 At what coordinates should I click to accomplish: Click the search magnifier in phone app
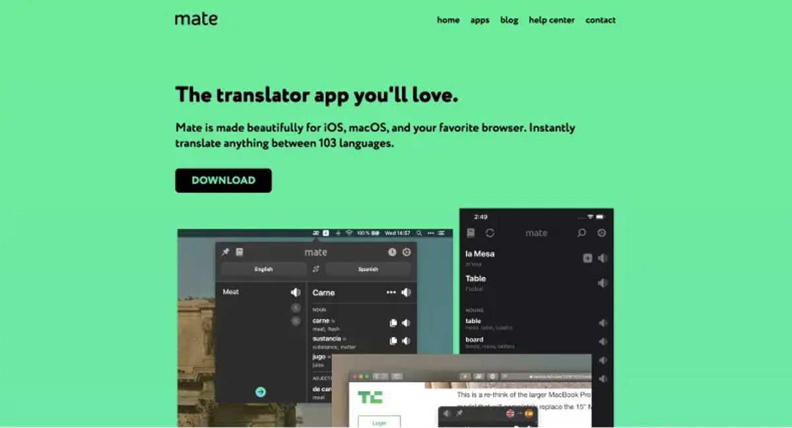click(581, 233)
